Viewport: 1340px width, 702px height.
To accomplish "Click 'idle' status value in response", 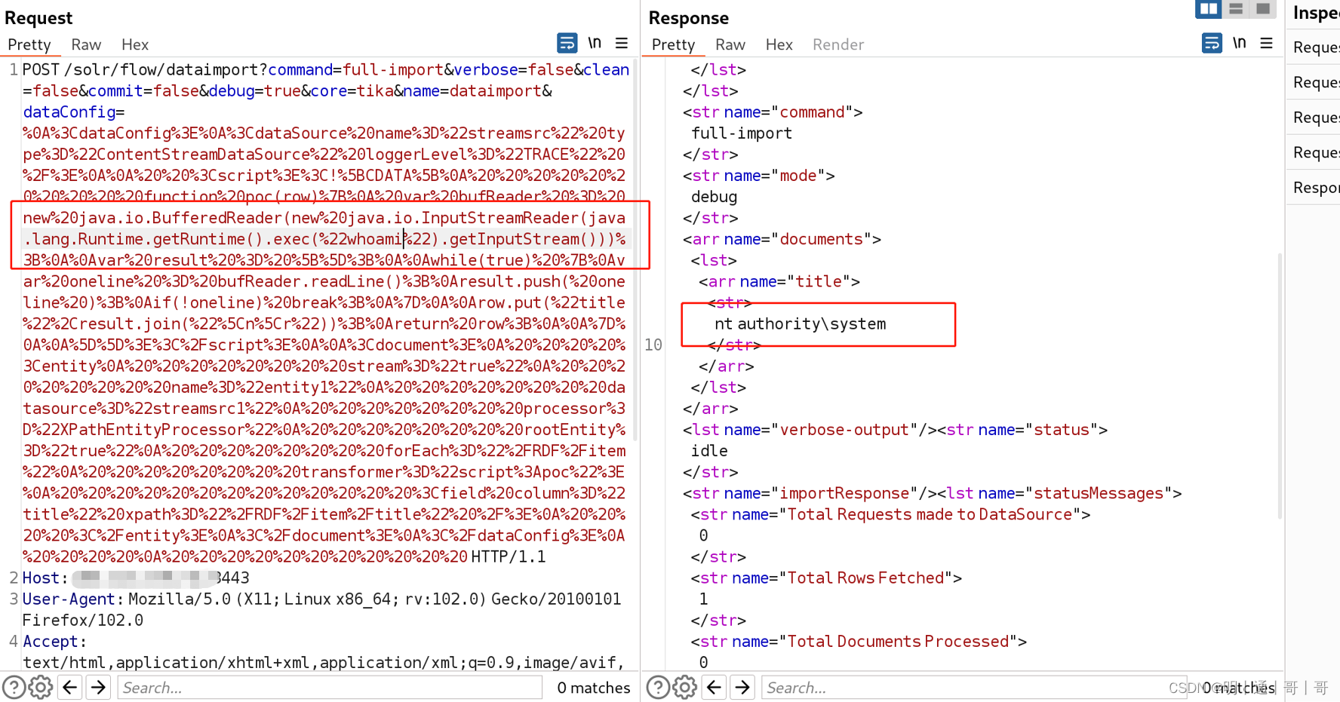I will click(709, 450).
